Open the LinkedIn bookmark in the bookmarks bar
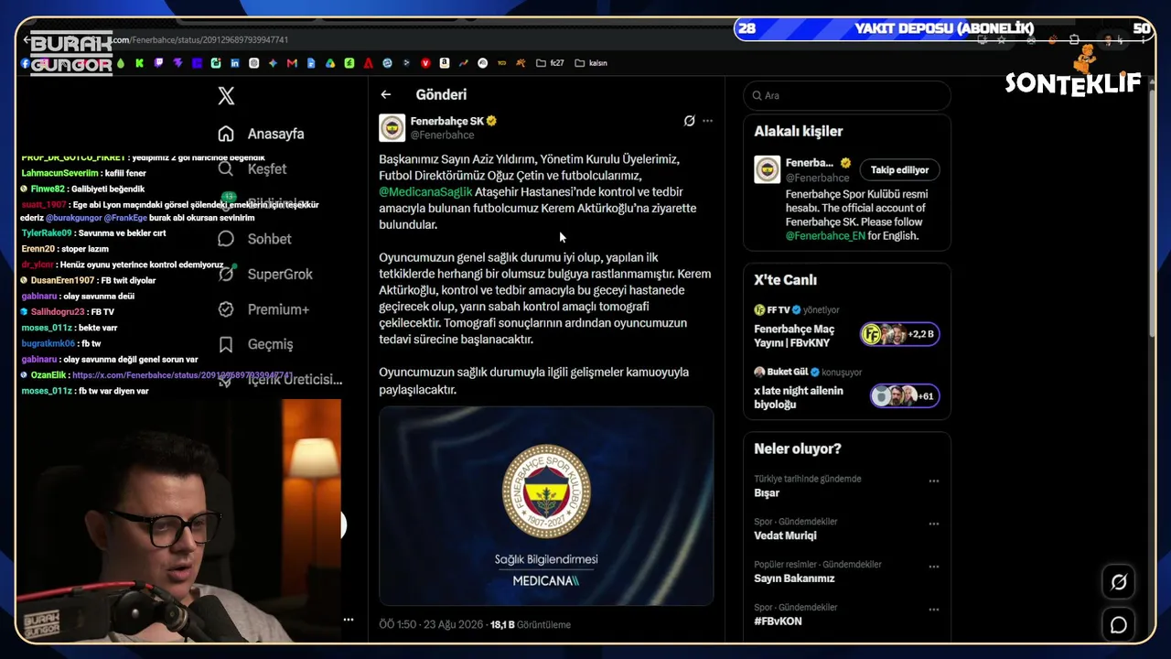Image resolution: width=1171 pixels, height=659 pixels. 235,63
